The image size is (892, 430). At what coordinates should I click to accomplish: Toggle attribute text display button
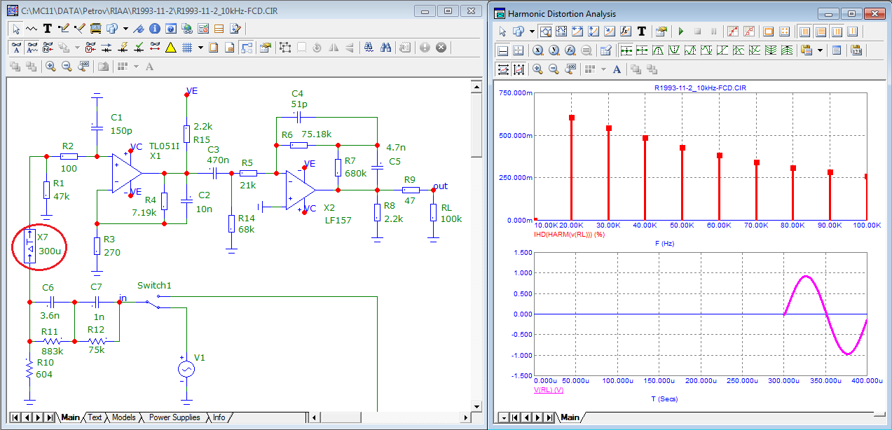(x=15, y=48)
